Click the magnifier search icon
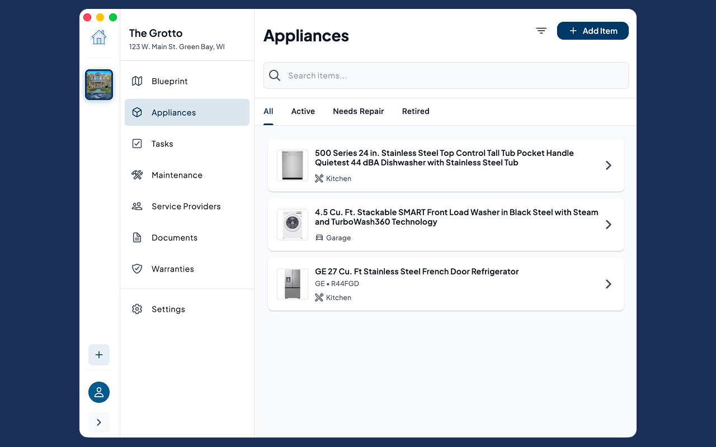Viewport: 716px width, 447px height. [275, 75]
